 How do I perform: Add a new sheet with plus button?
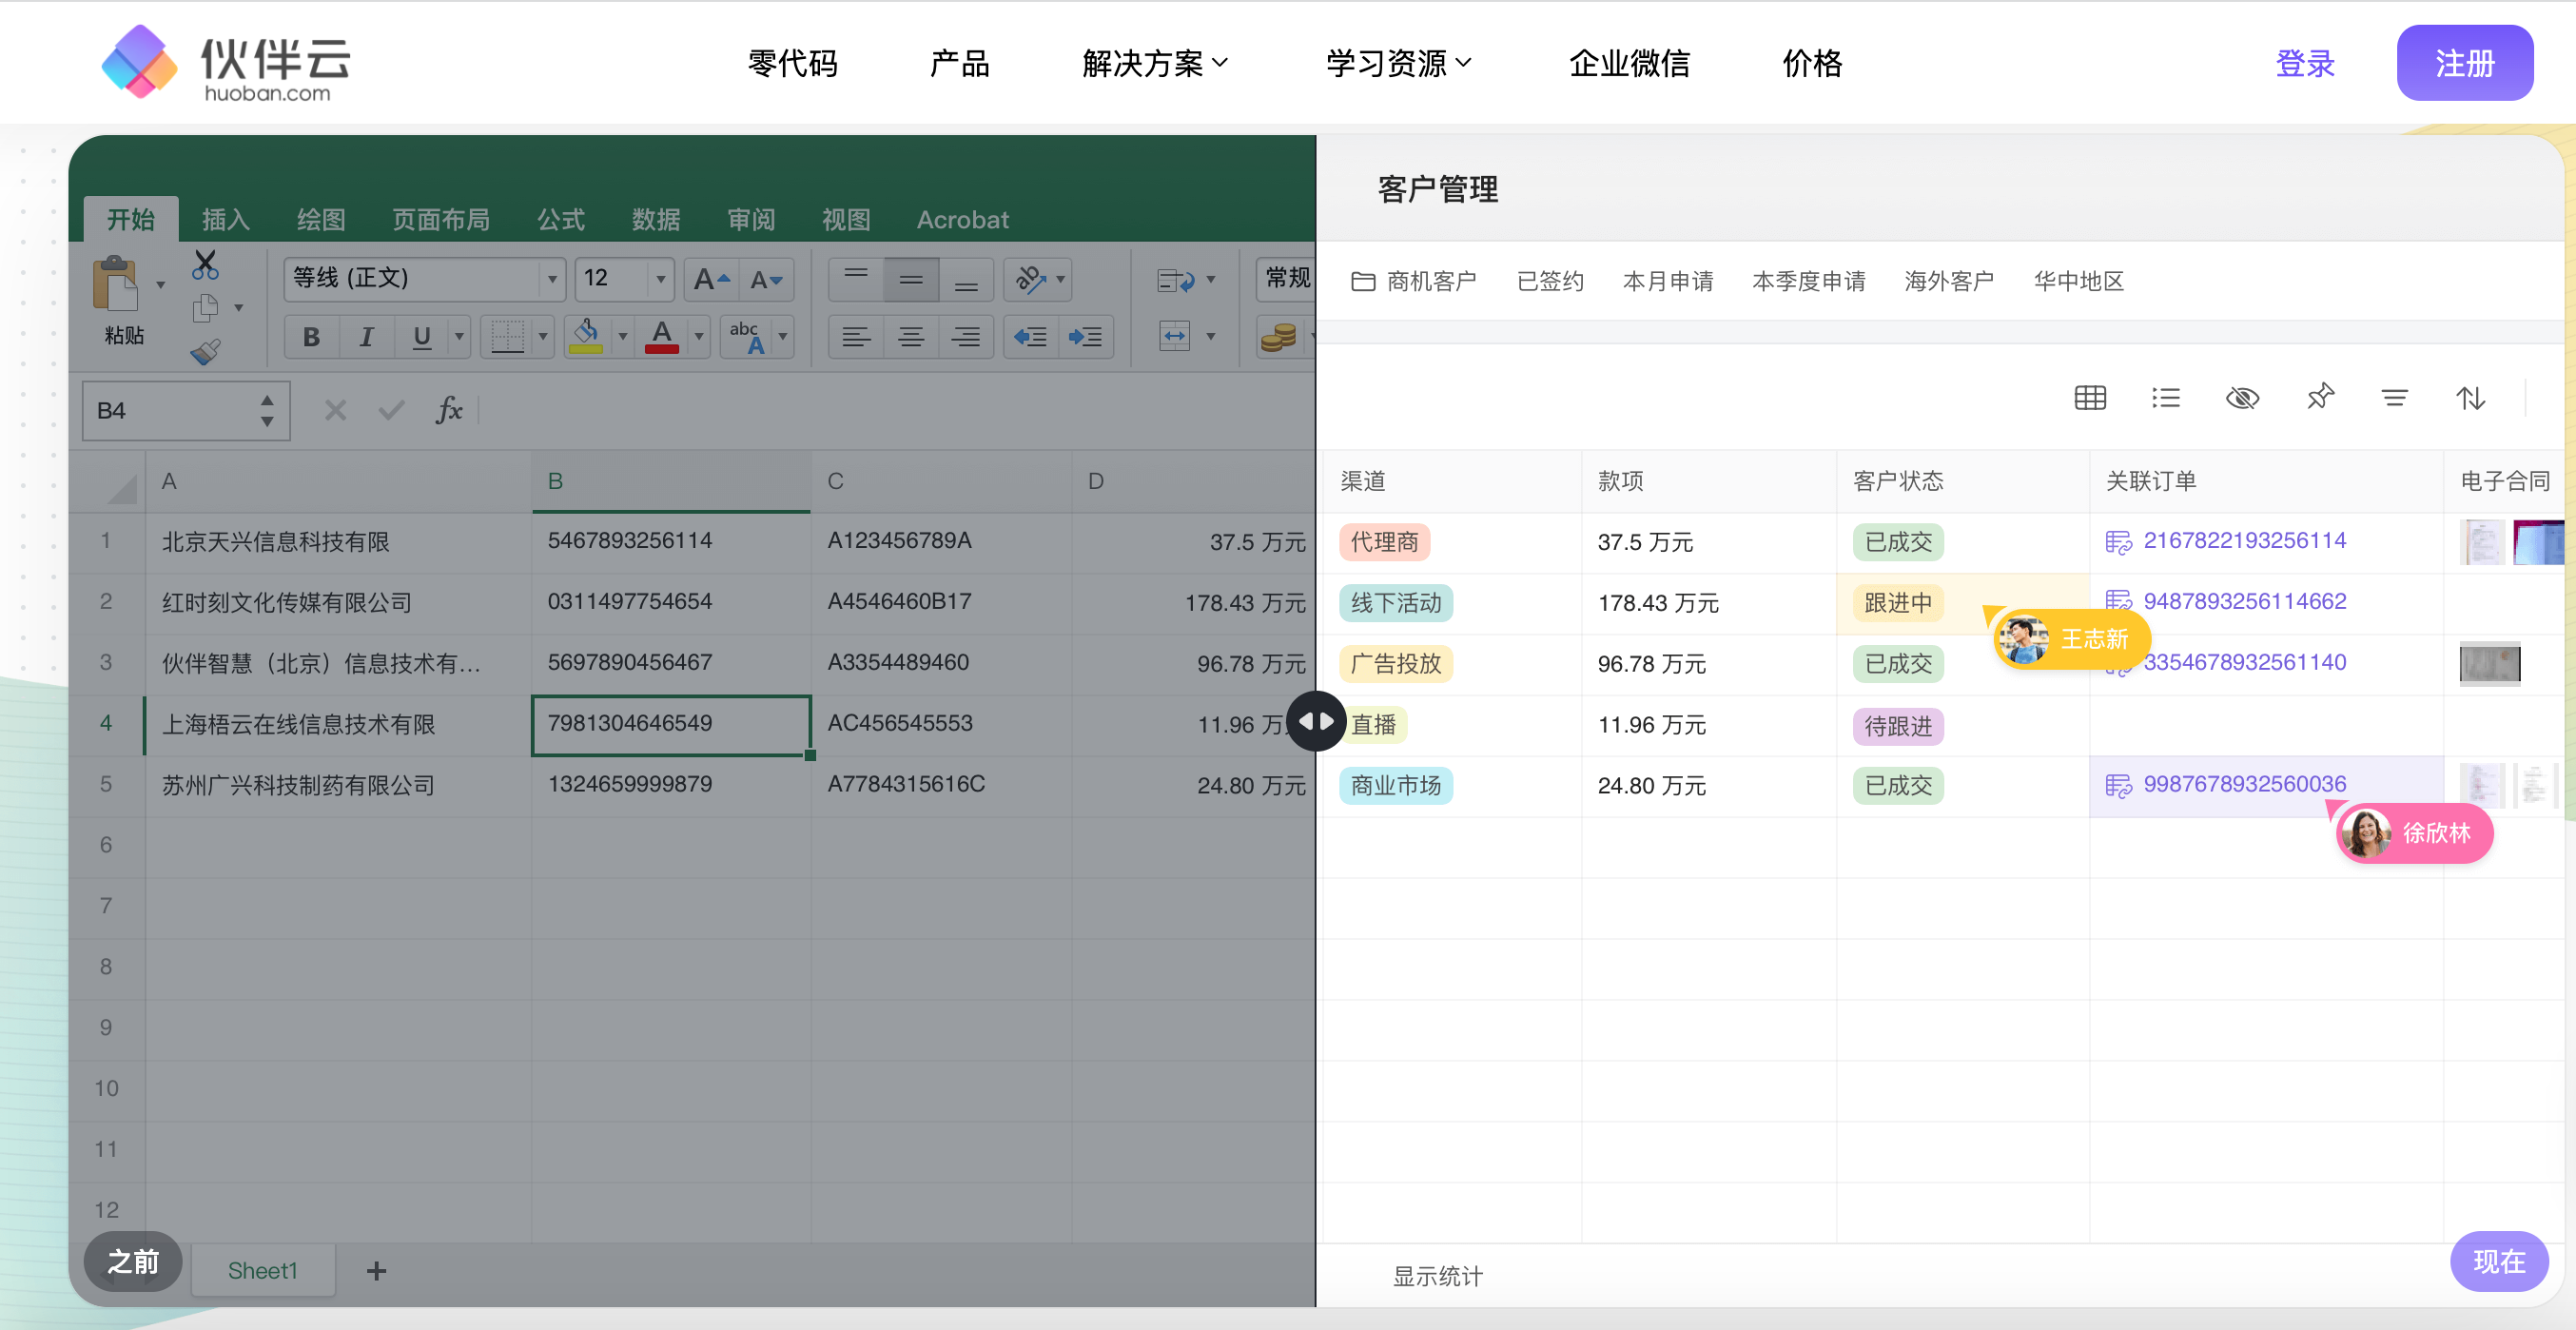point(376,1270)
